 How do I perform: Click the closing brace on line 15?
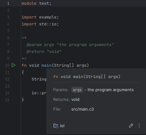tap(23, 100)
